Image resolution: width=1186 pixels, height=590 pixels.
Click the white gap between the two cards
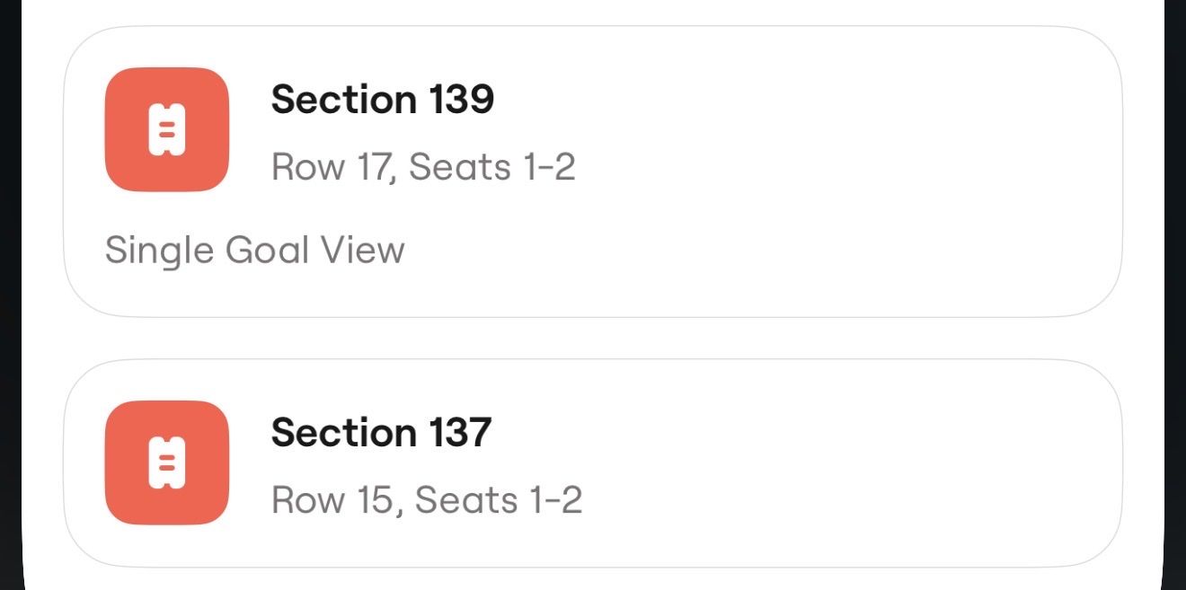pyautogui.click(x=593, y=339)
